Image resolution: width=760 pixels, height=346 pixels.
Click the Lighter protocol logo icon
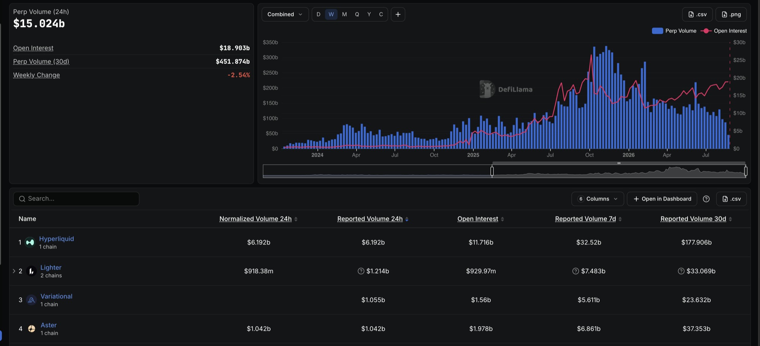(x=32, y=271)
